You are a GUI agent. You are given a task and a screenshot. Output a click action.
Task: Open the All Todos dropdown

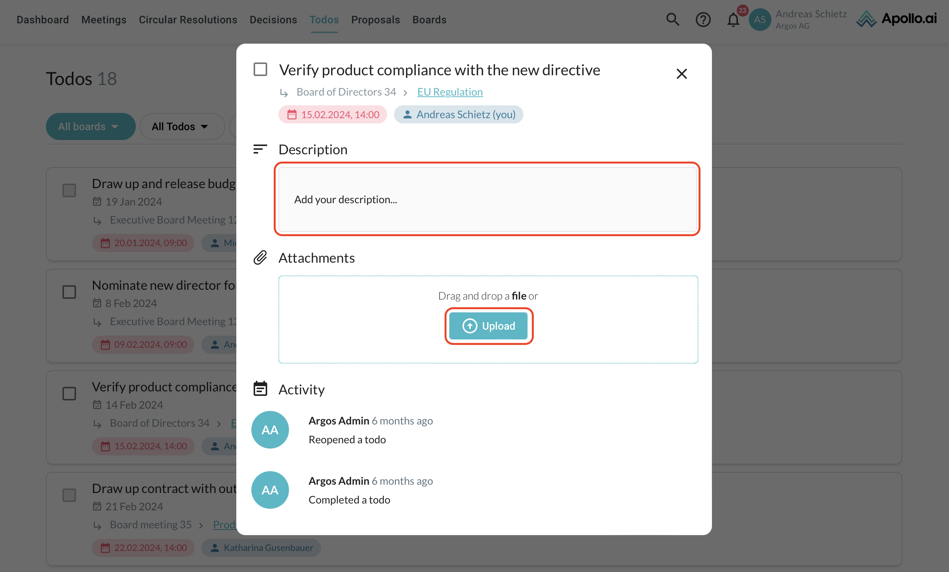(x=182, y=126)
